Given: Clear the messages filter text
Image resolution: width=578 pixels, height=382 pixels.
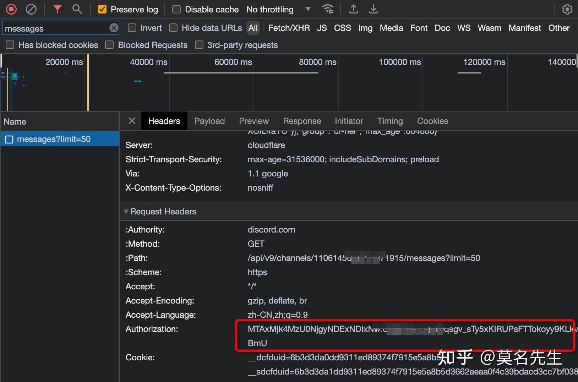Looking at the screenshot, I should (x=114, y=28).
